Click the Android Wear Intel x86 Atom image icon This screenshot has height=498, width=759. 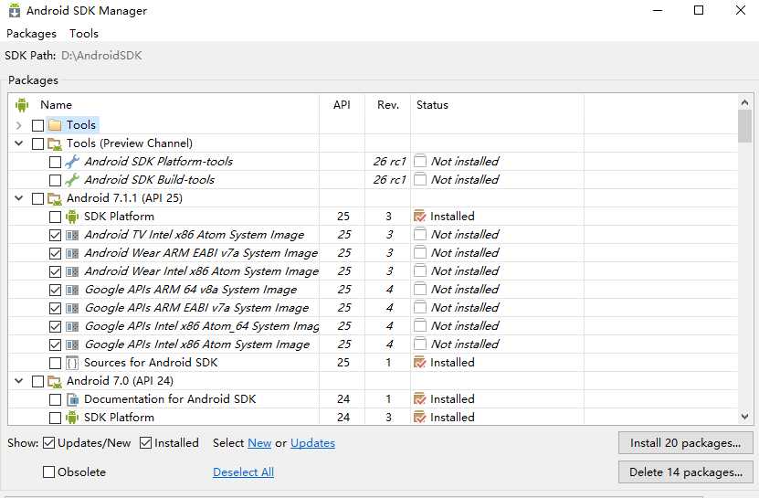pos(72,271)
